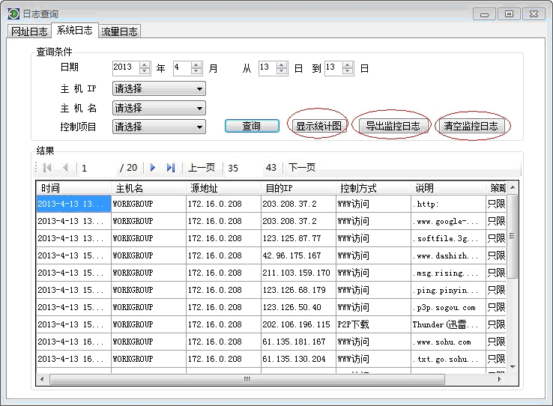Decrease the end day spinner
The height and width of the screenshot is (406, 553).
348,71
